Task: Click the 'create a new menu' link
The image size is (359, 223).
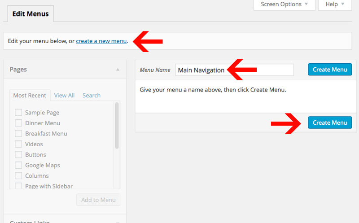Action: 101,41
